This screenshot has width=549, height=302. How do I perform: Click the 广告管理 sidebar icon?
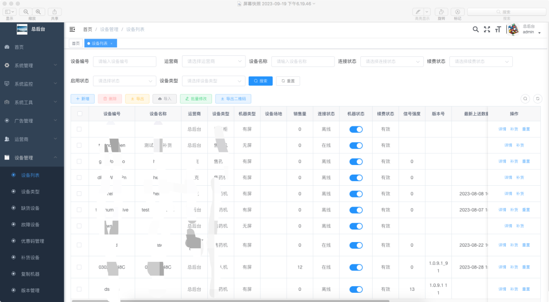(x=7, y=121)
